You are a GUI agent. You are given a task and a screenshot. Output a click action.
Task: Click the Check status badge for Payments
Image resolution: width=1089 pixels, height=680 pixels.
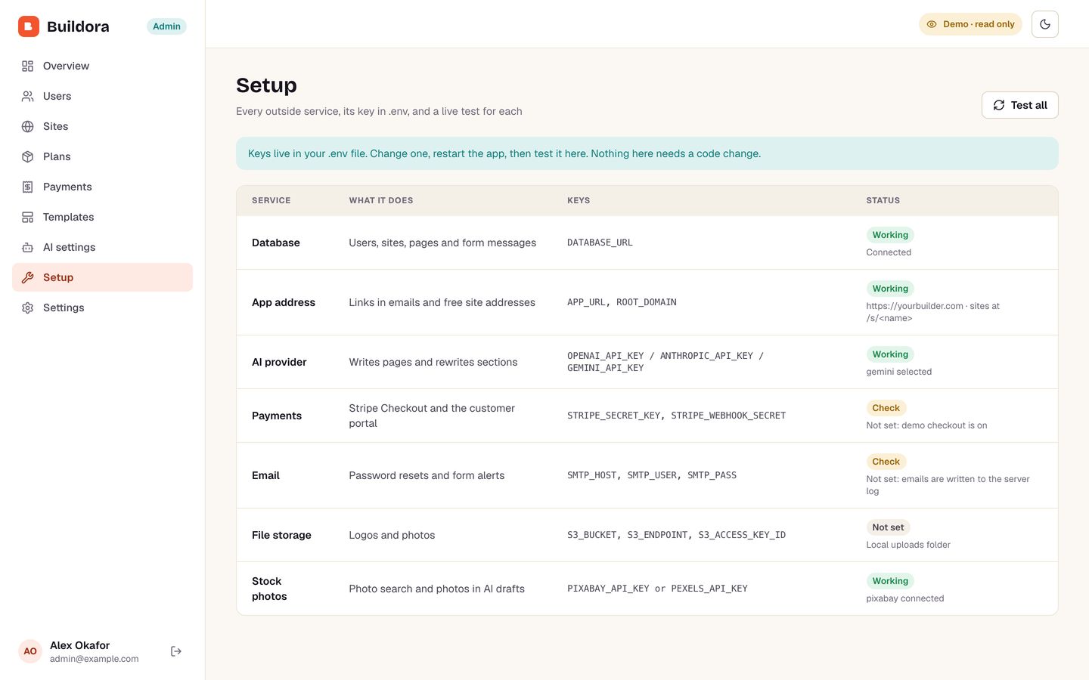tap(886, 408)
